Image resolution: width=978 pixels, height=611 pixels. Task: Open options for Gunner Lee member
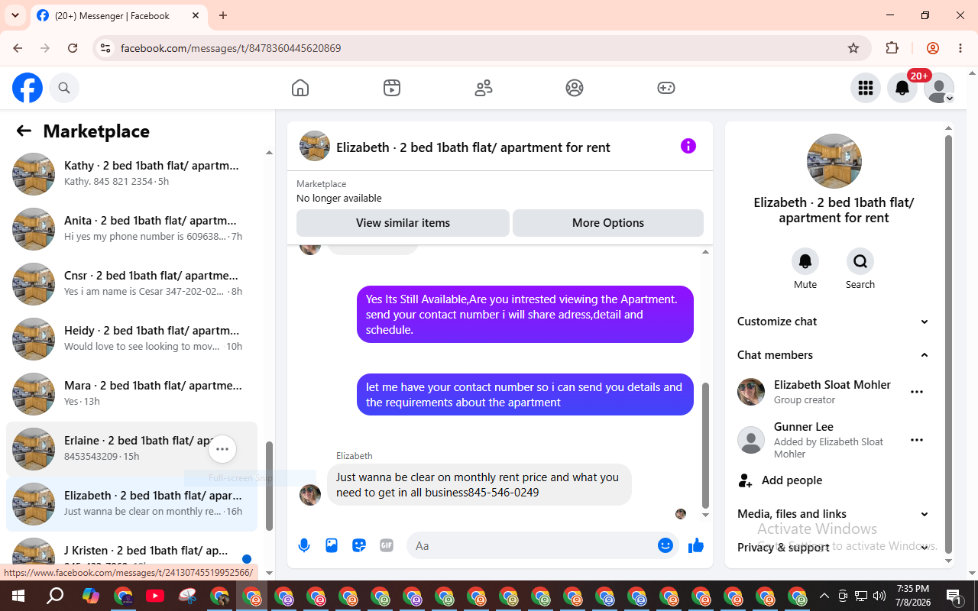tap(917, 440)
